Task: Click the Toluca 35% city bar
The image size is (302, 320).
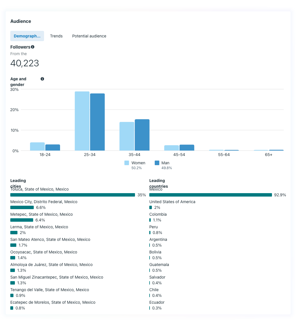Action: click(x=73, y=195)
